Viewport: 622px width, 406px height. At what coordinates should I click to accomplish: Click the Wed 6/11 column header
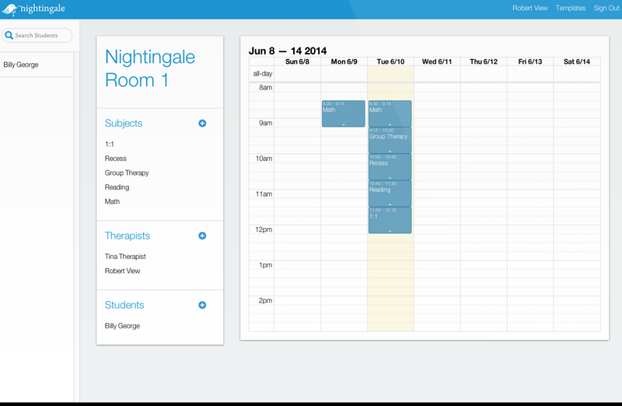[x=437, y=61]
